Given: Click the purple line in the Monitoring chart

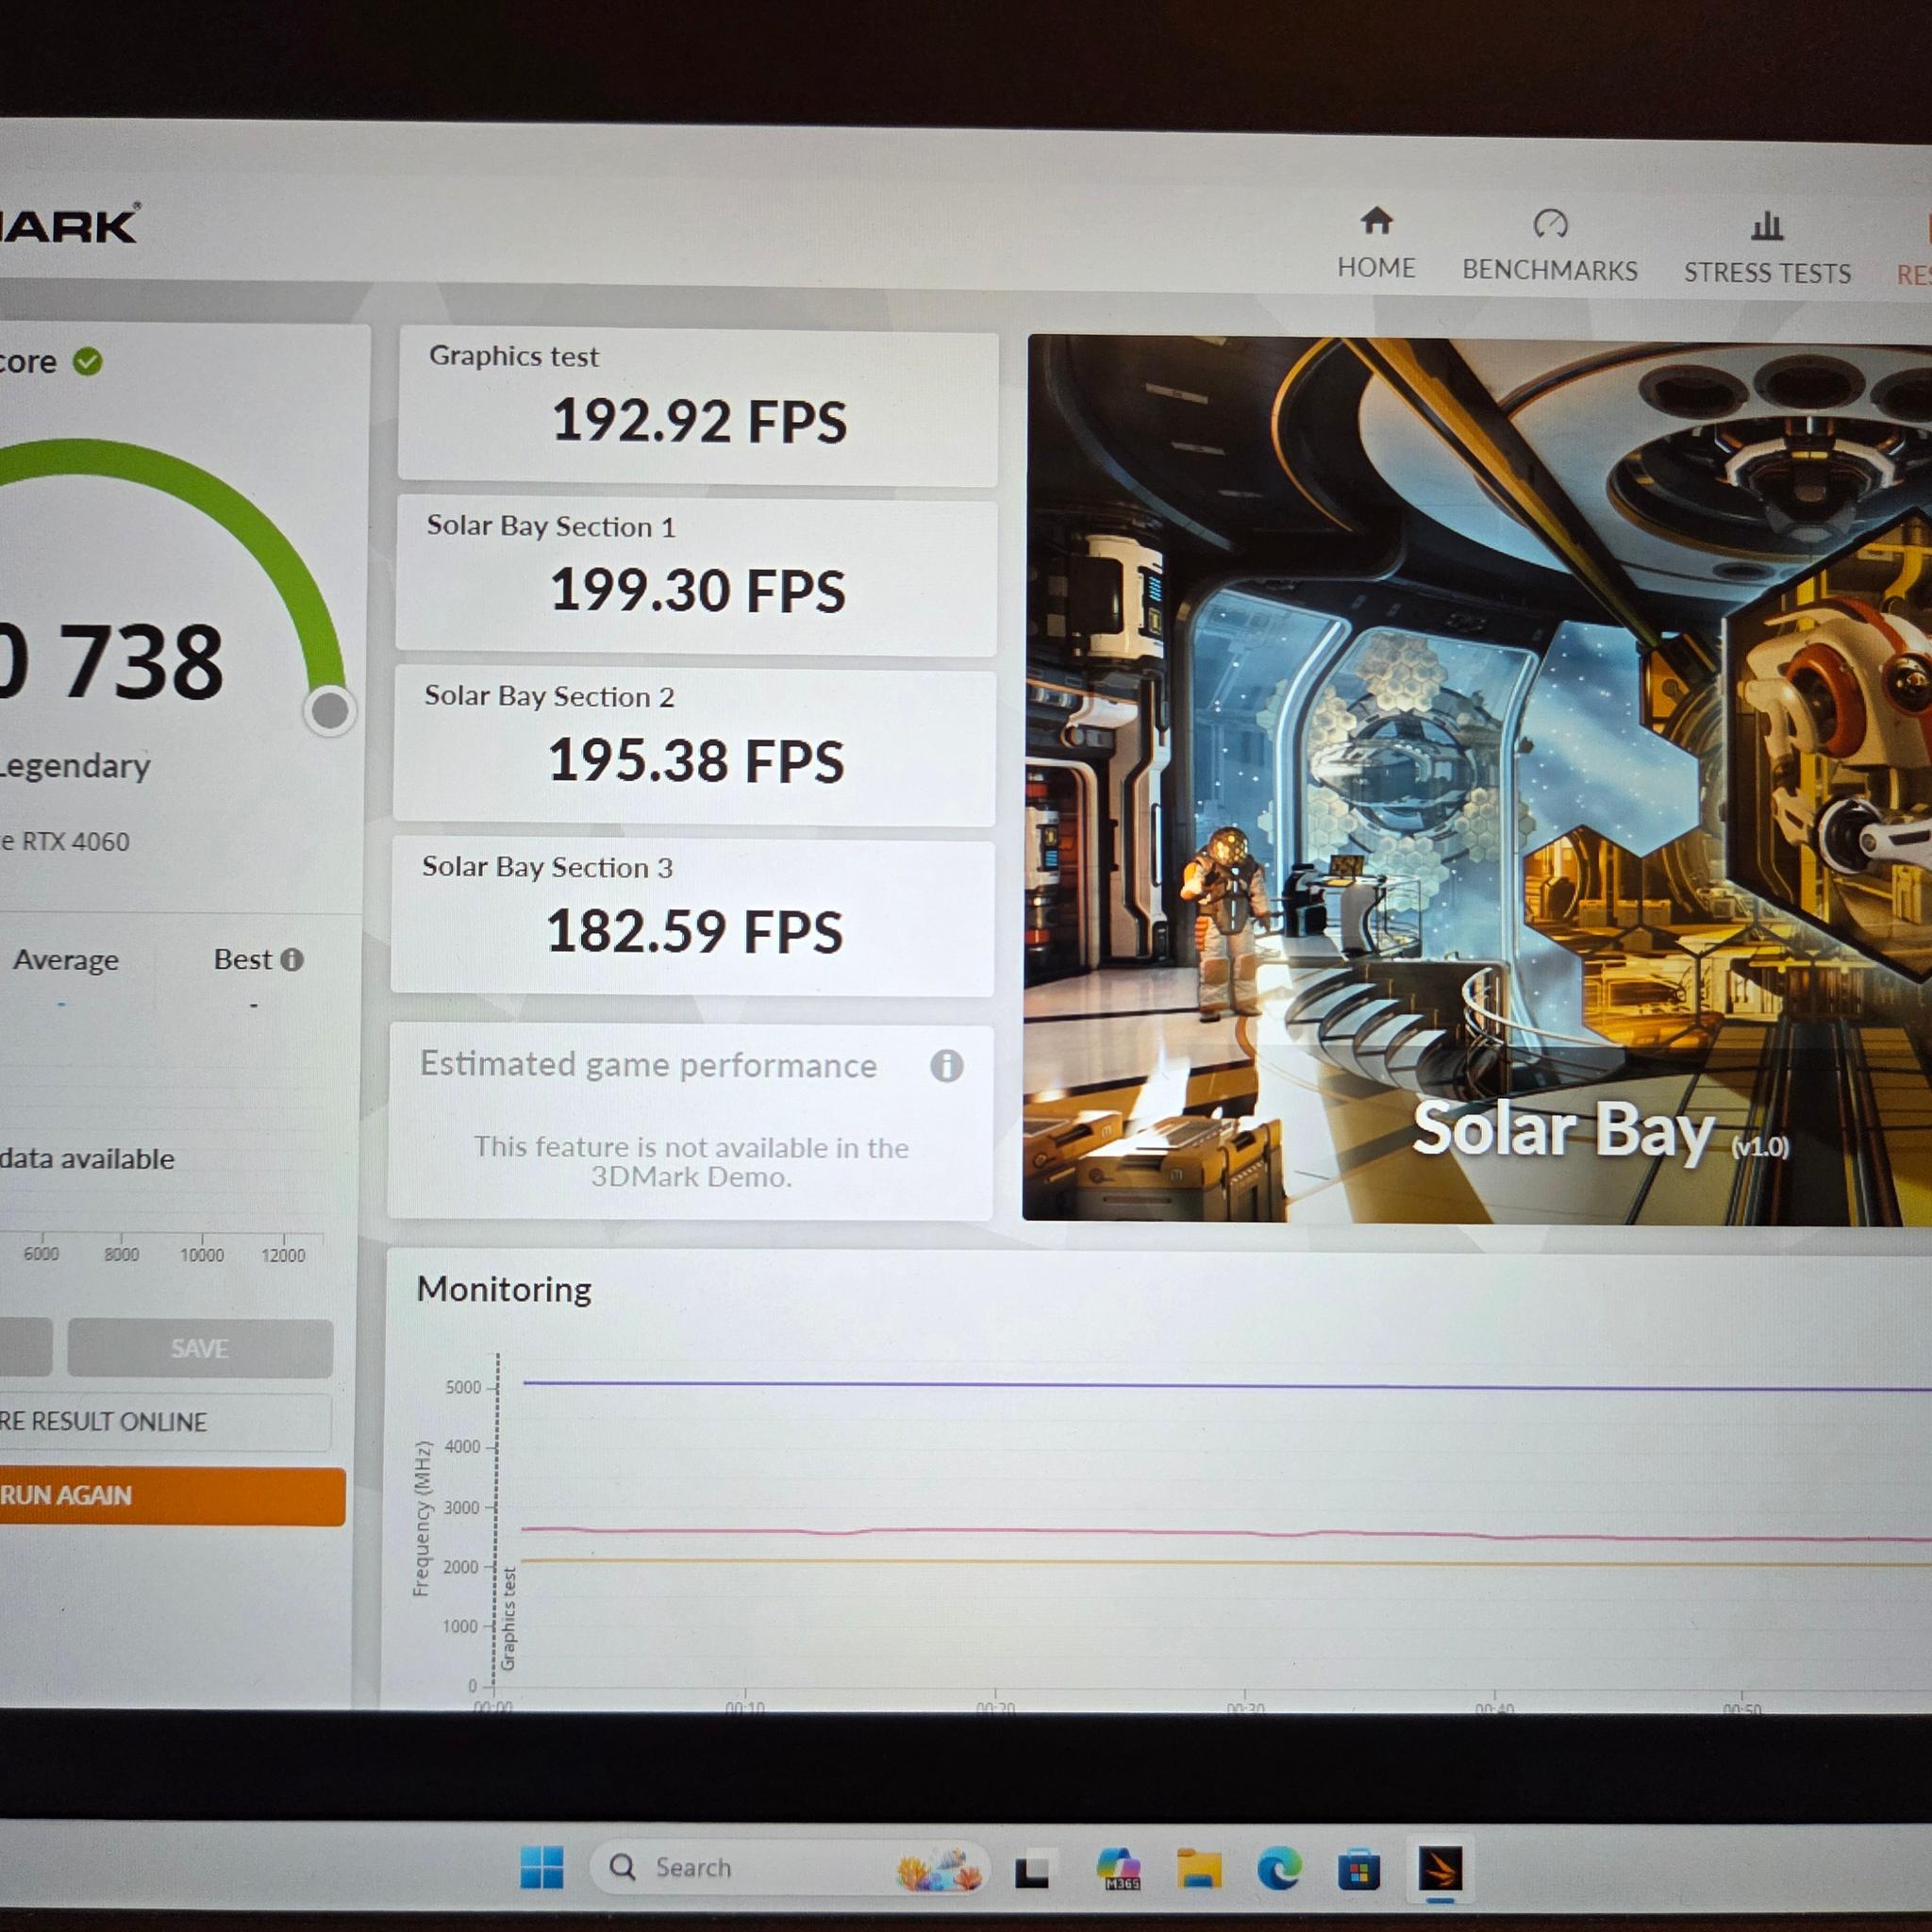Looking at the screenshot, I should (1227, 1386).
